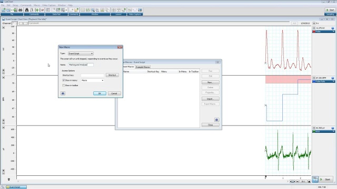
Task: Click the green arrow icon in Commands group
Action: tap(36, 10)
